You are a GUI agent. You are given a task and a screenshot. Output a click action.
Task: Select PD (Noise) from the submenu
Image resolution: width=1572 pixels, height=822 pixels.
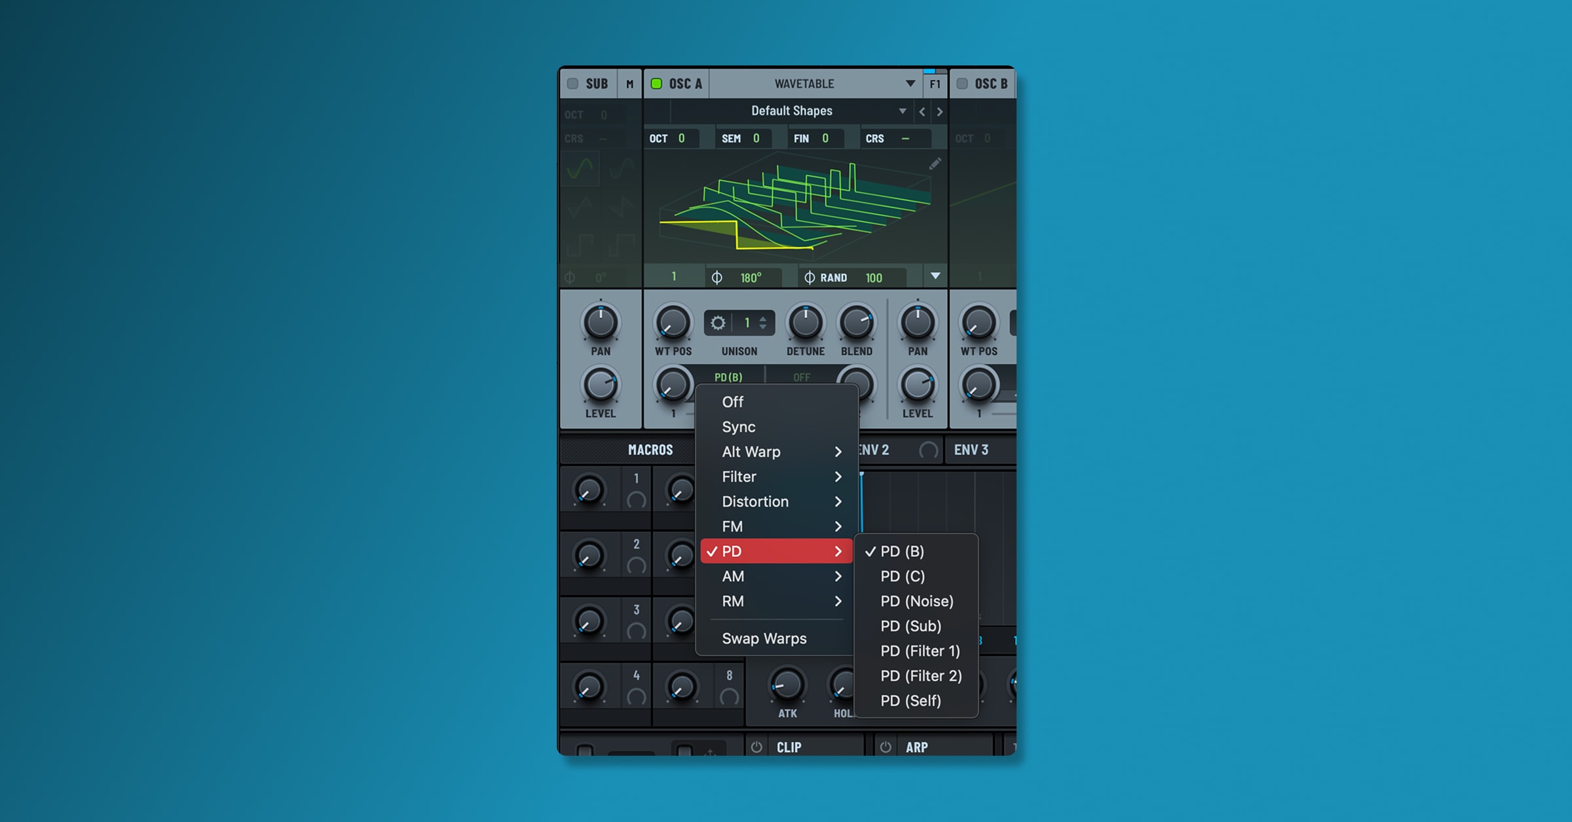coord(916,601)
